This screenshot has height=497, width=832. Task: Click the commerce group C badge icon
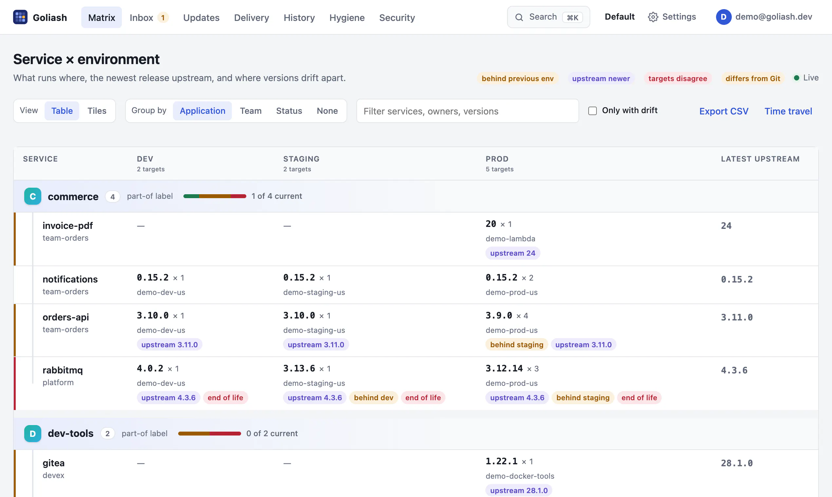(32, 196)
